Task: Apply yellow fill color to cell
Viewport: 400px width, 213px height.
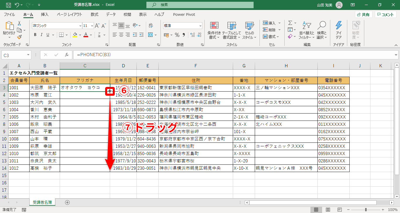Action: 75,35
